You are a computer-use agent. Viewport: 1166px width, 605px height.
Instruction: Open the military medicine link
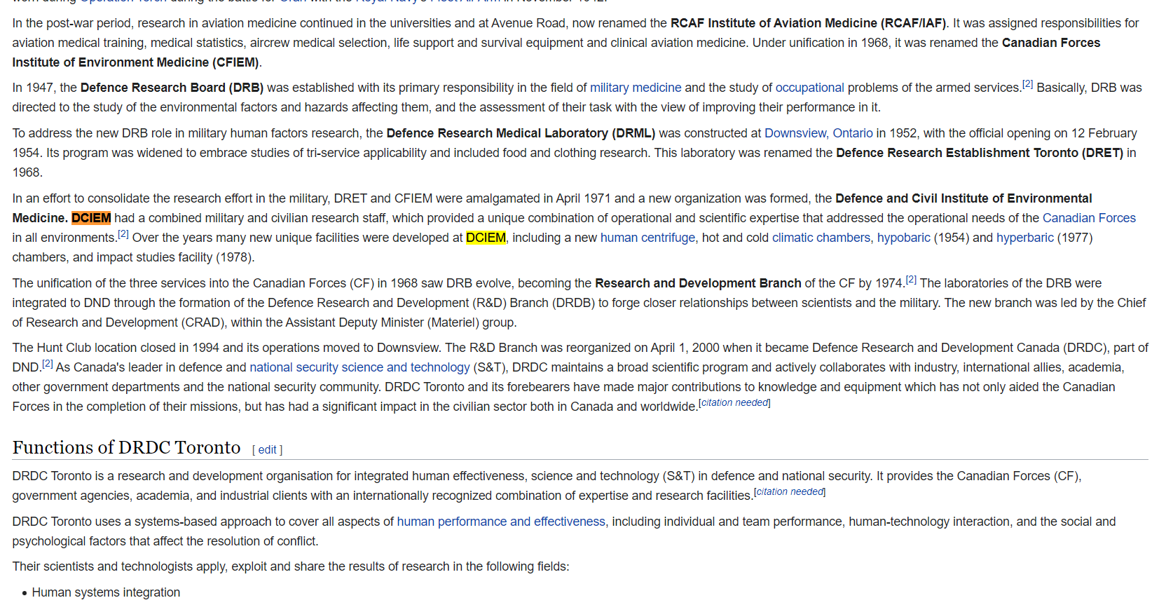(635, 88)
